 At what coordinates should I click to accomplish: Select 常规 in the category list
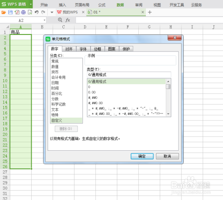[x=66, y=61]
